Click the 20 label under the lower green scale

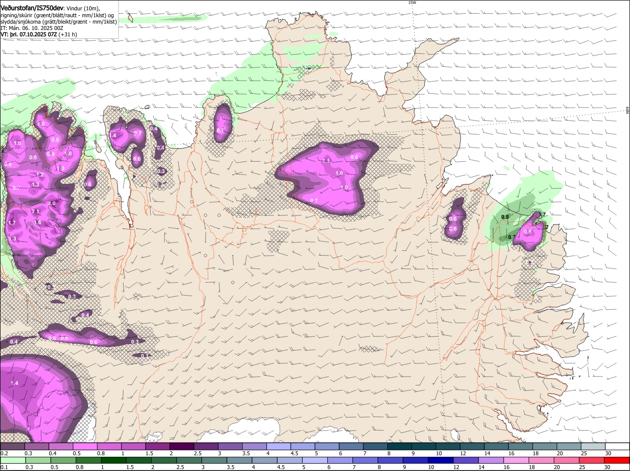pyautogui.click(x=557, y=467)
